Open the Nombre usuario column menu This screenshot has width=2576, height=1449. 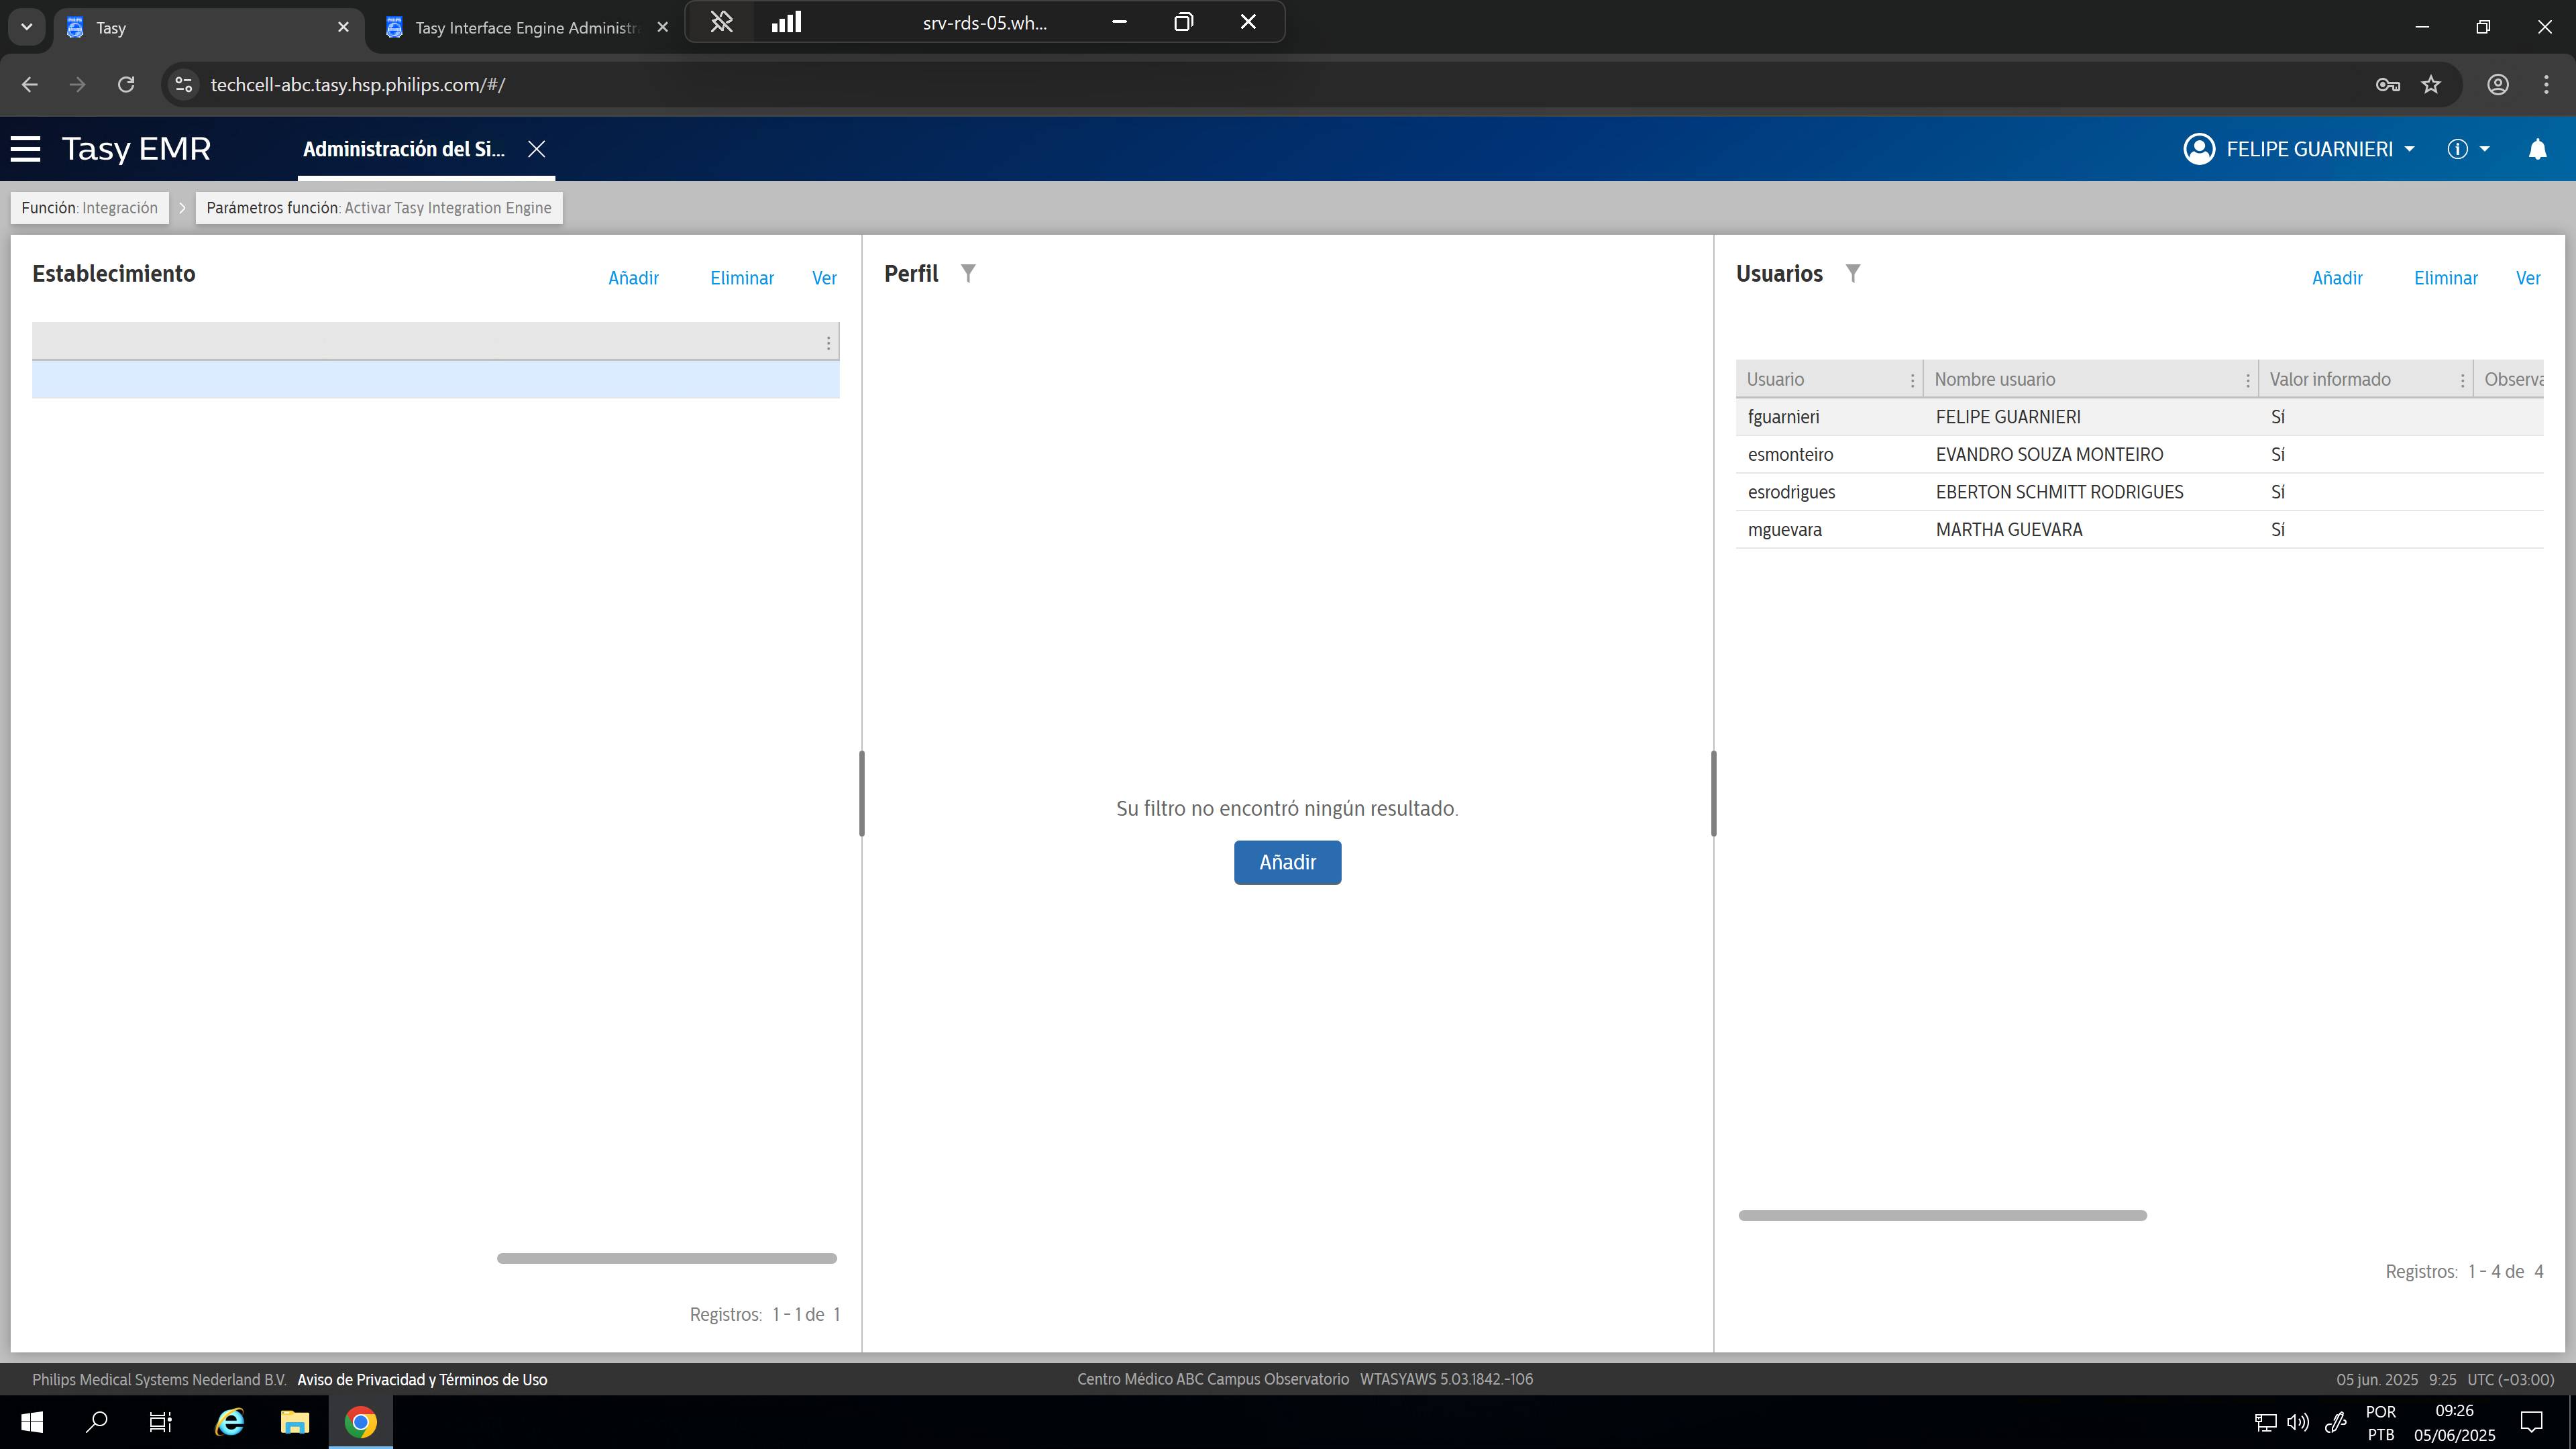(x=2247, y=380)
